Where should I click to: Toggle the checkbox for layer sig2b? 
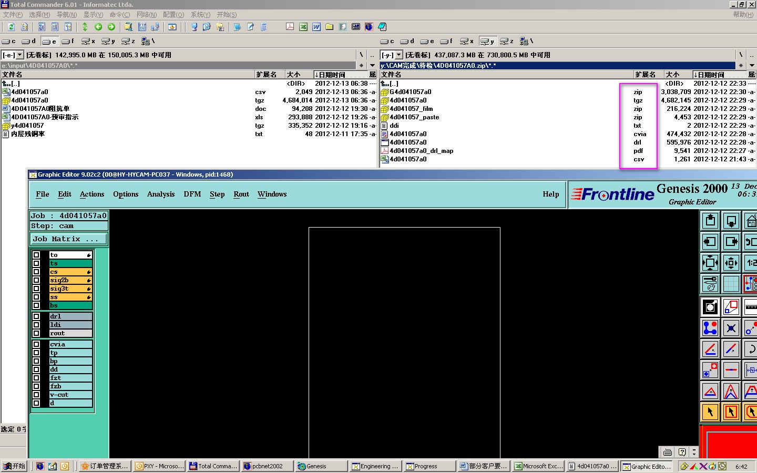point(36,280)
